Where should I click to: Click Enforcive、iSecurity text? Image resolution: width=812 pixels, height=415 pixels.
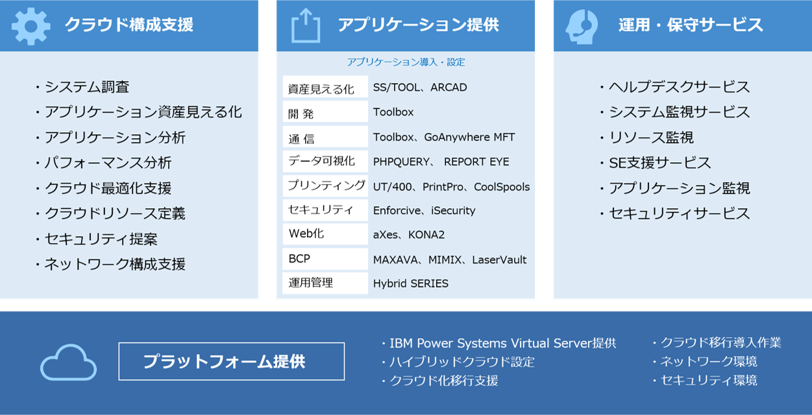click(x=424, y=210)
